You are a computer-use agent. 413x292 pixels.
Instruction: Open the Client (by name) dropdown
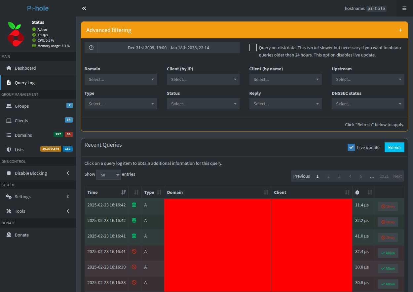tap(285, 79)
